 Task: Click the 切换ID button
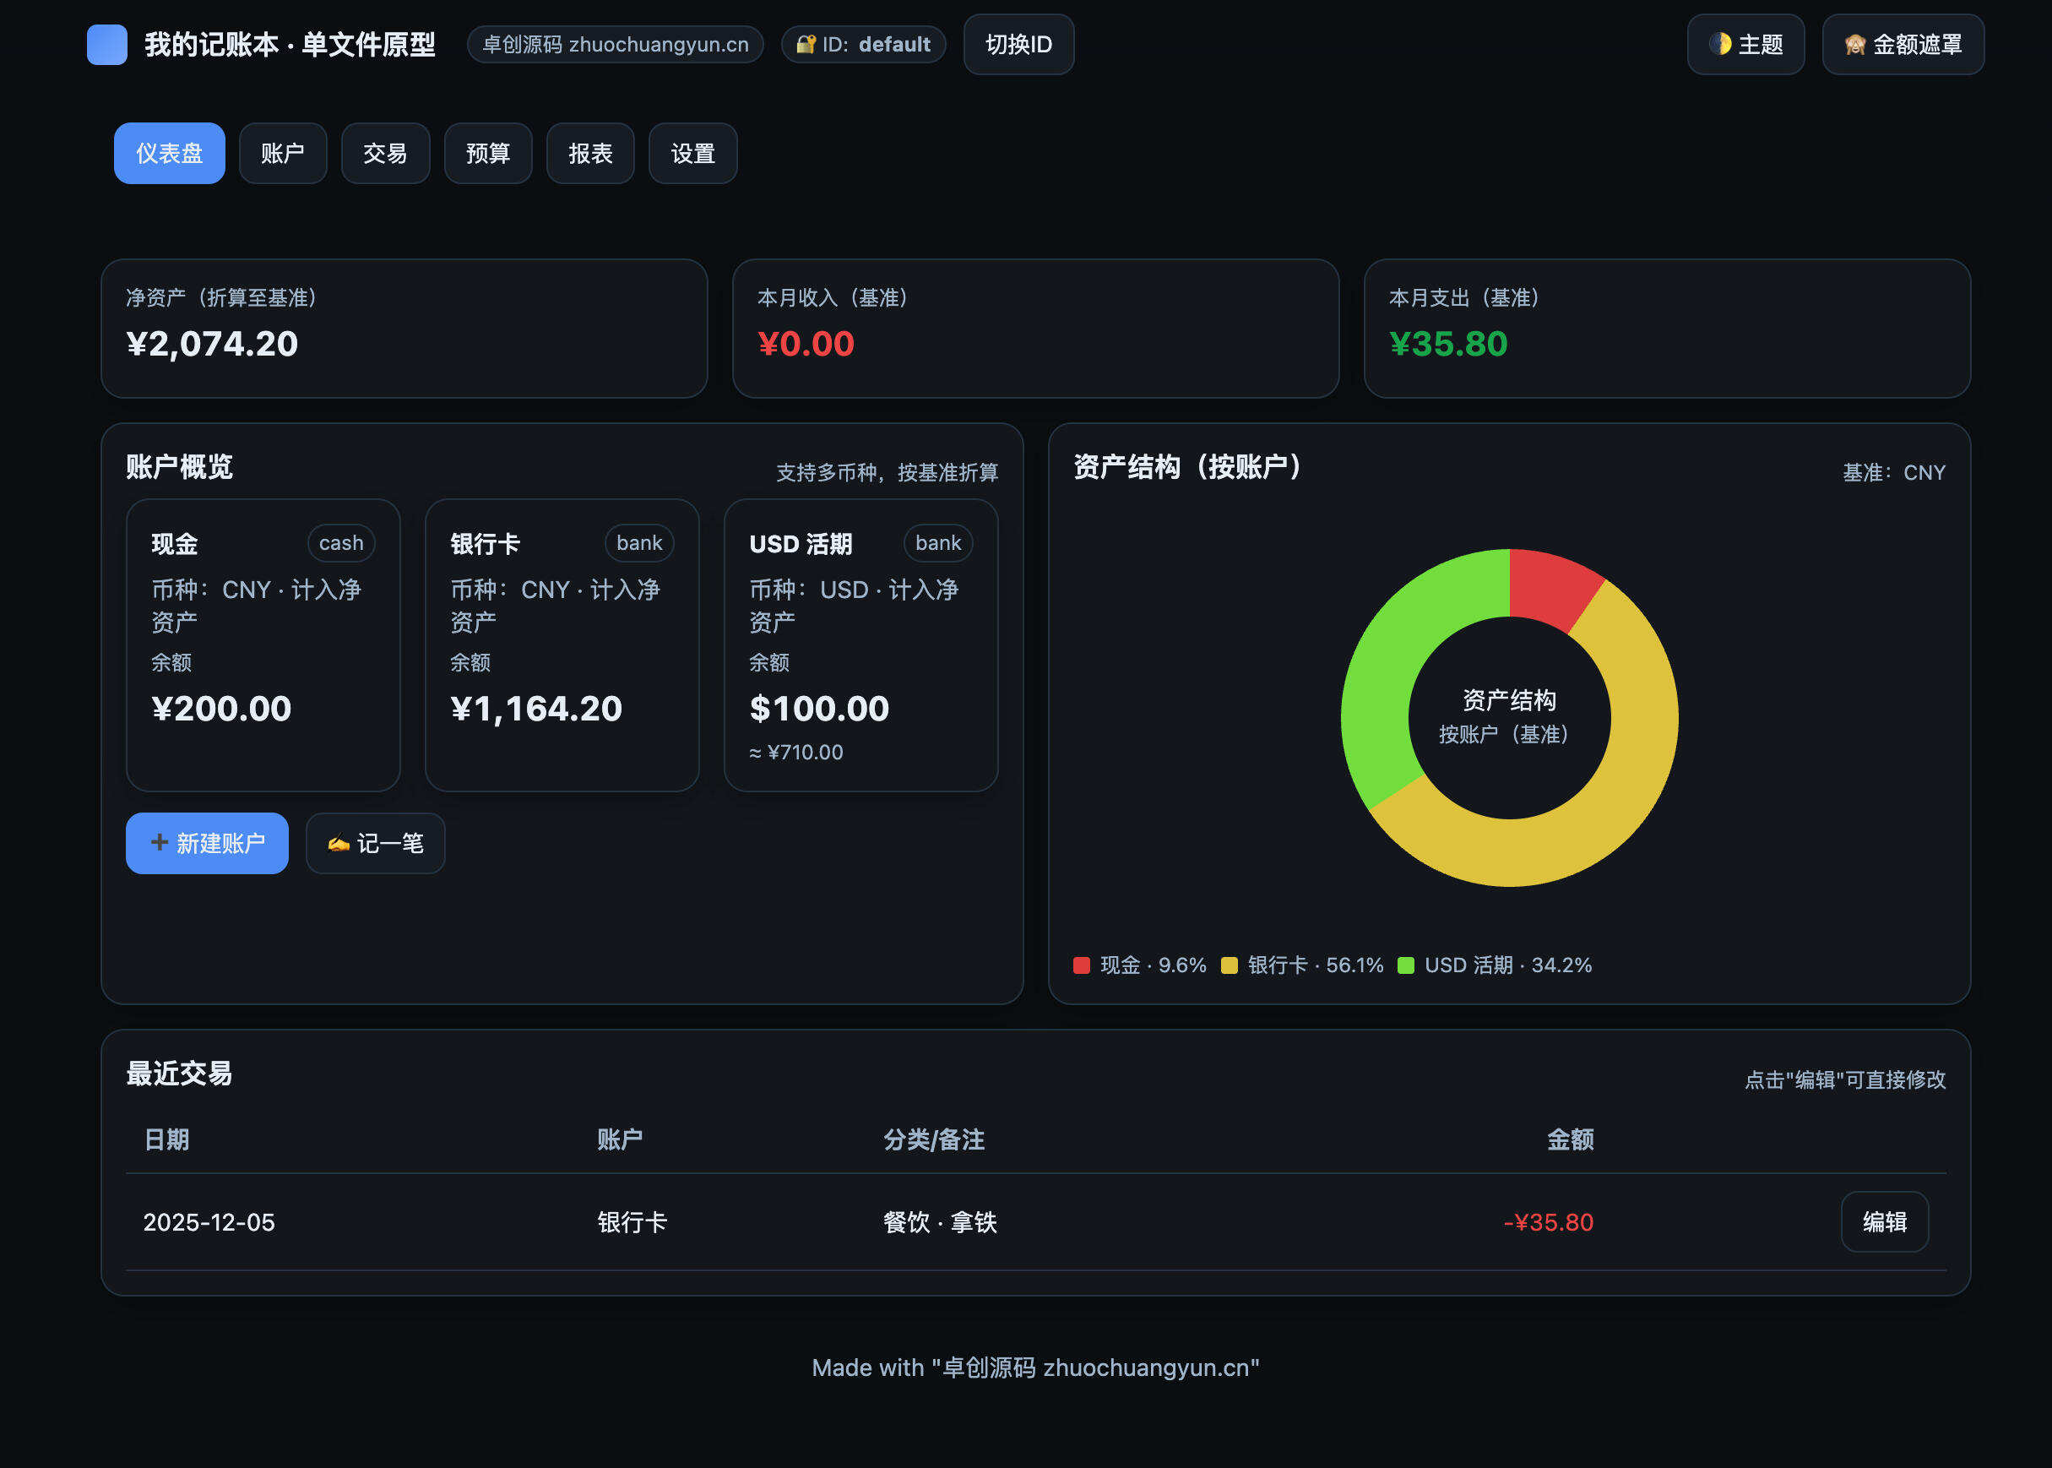tap(1018, 43)
